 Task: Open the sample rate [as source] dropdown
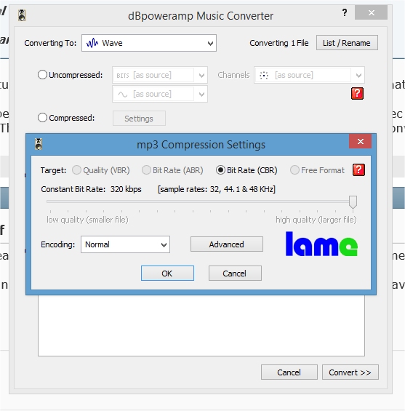click(160, 94)
